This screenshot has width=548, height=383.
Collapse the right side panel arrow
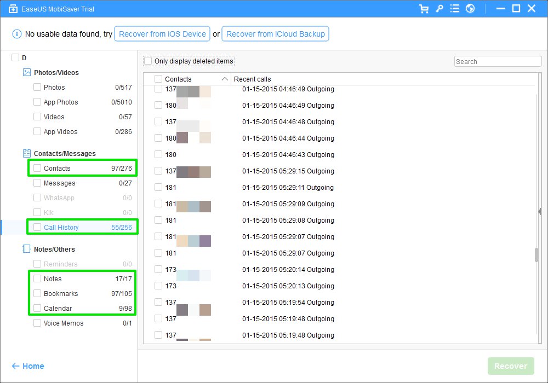click(540, 211)
